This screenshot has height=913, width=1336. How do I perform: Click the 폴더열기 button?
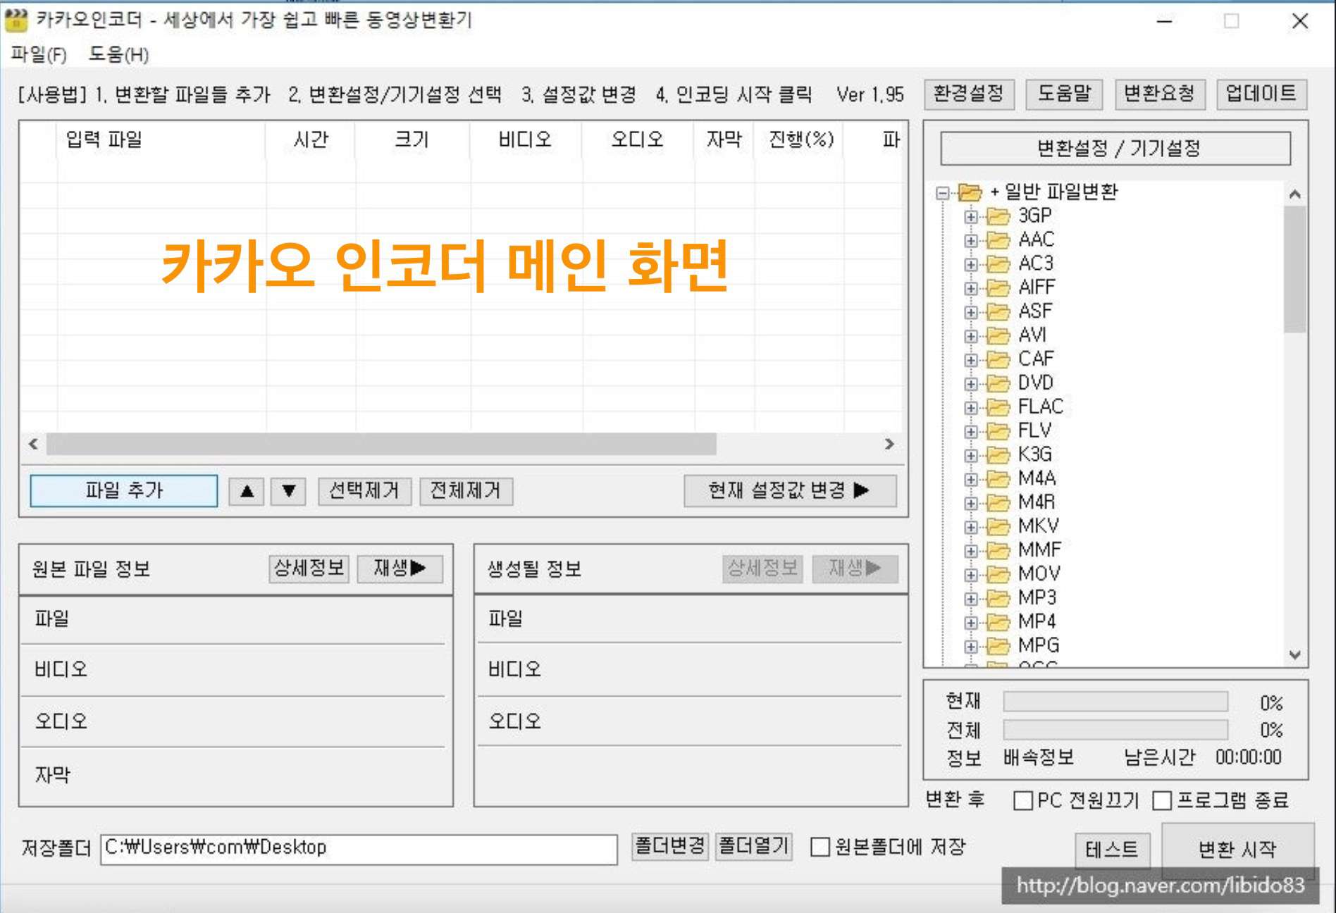coord(754,846)
